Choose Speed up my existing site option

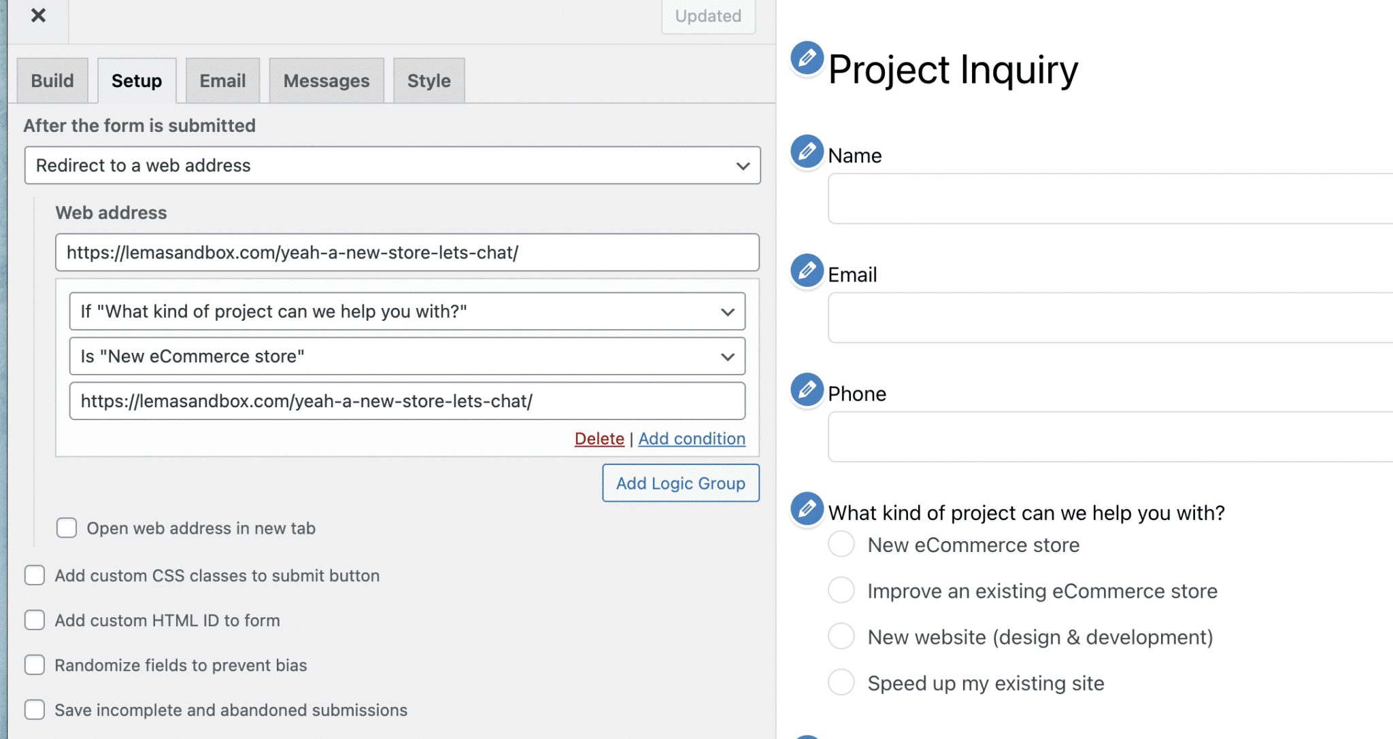point(841,683)
